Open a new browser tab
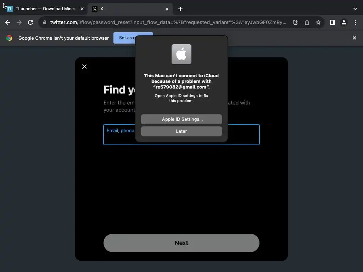The width and height of the screenshot is (363, 272). [x=180, y=9]
